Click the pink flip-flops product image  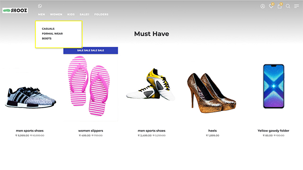89,86
